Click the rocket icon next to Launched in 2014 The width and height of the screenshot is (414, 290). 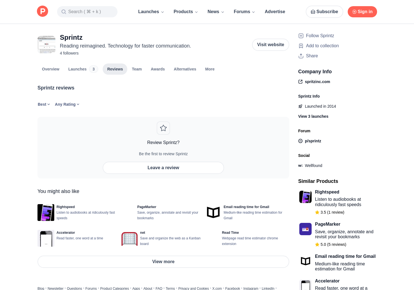pyautogui.click(x=300, y=106)
